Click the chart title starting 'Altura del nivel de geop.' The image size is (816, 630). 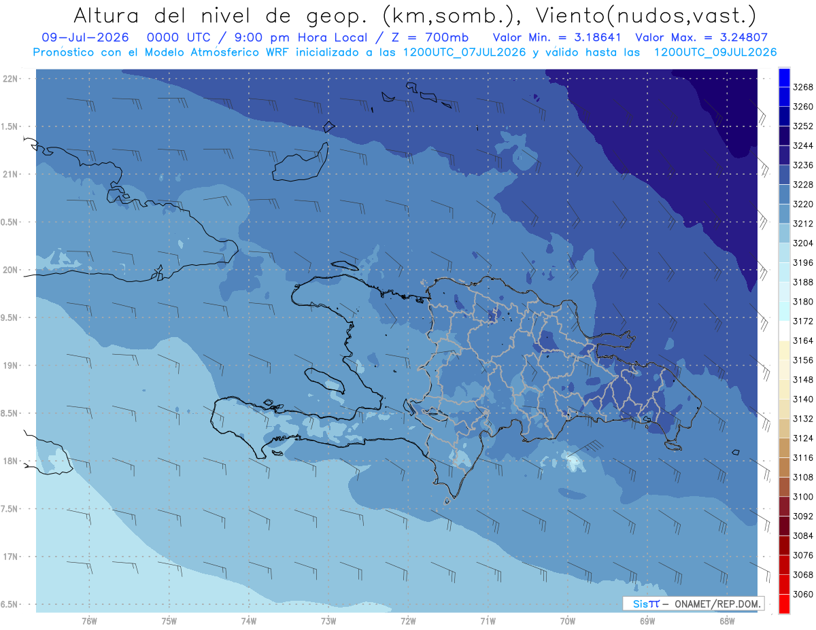tap(414, 16)
